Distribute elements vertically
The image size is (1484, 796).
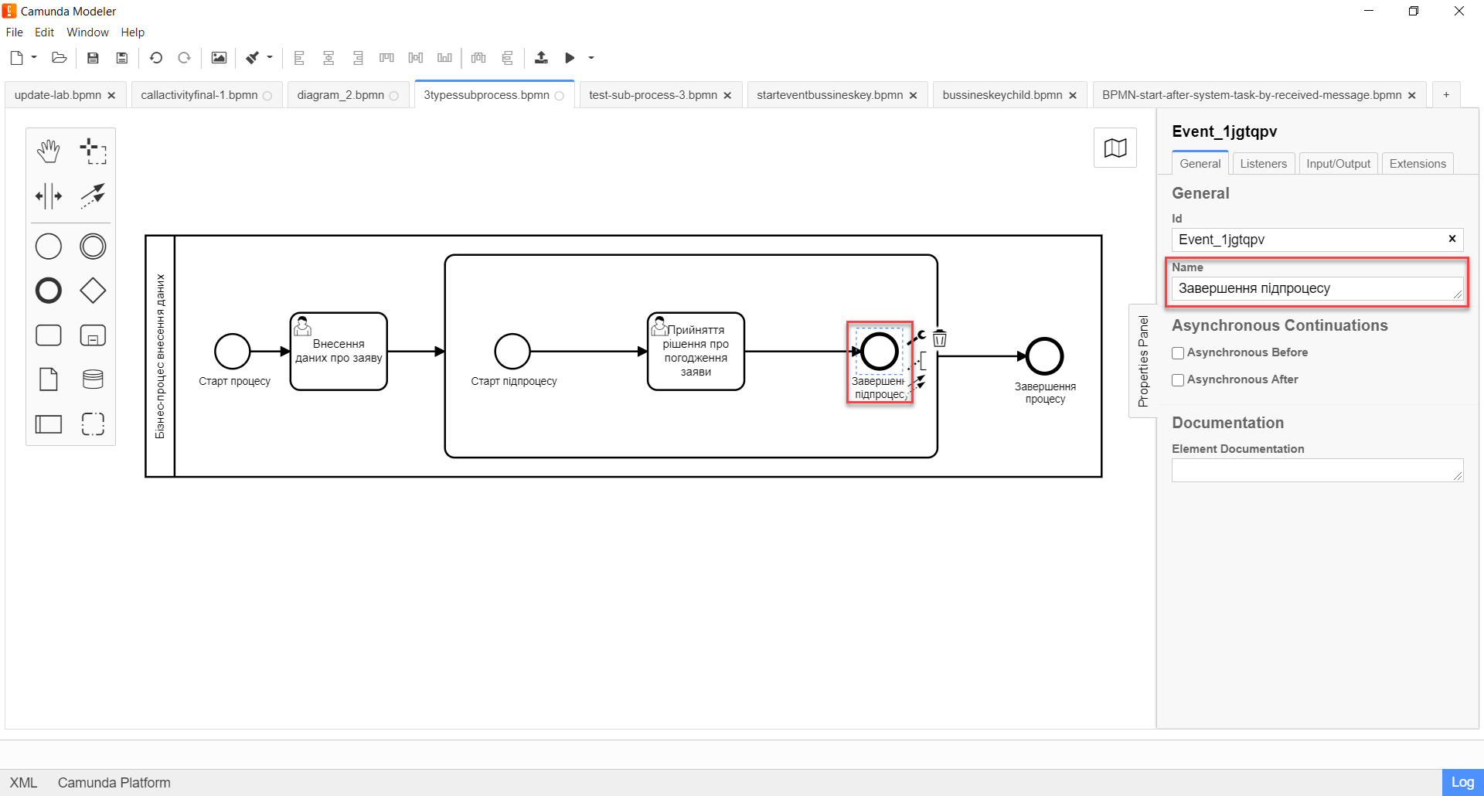[507, 58]
